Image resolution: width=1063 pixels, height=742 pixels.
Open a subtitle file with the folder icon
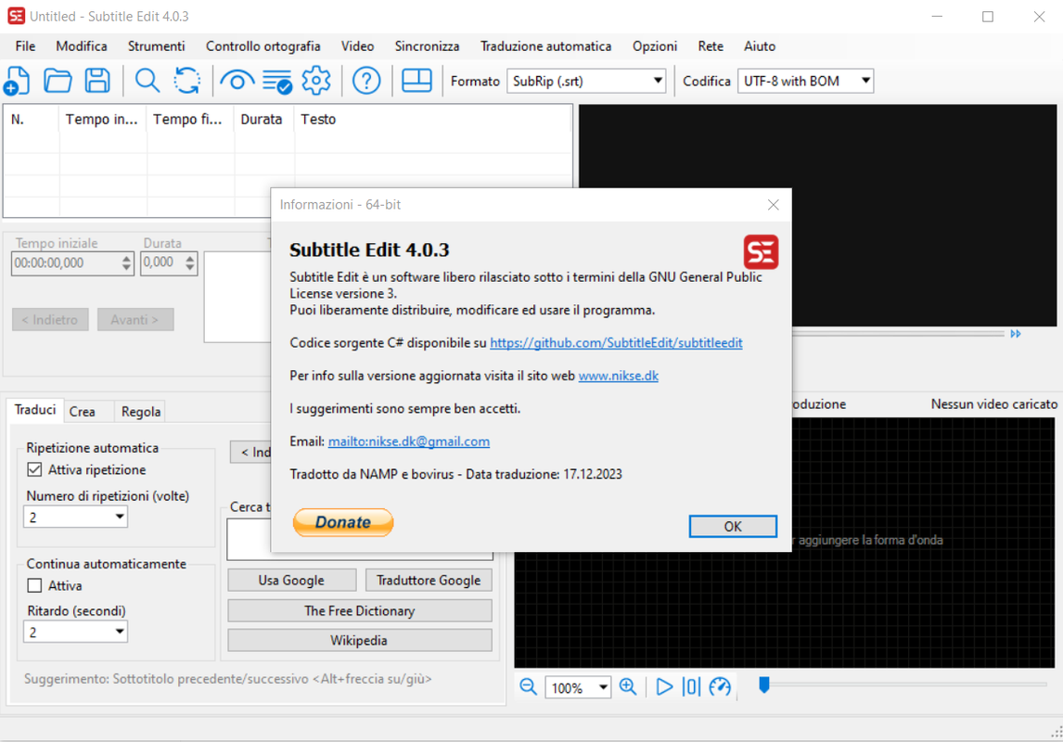coord(58,81)
